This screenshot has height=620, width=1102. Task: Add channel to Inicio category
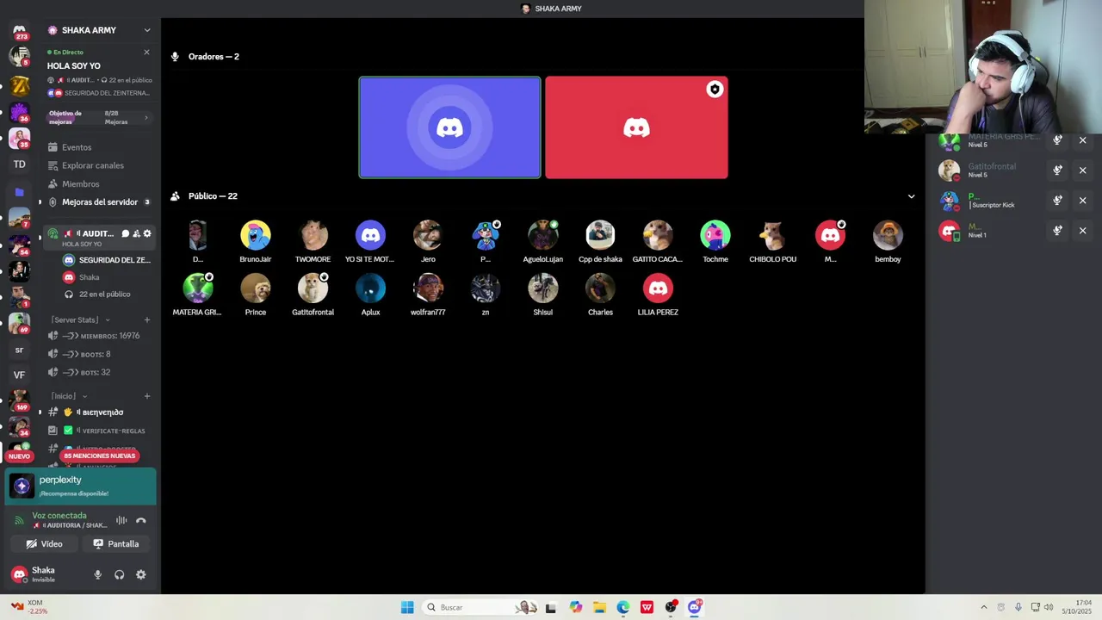pos(147,396)
